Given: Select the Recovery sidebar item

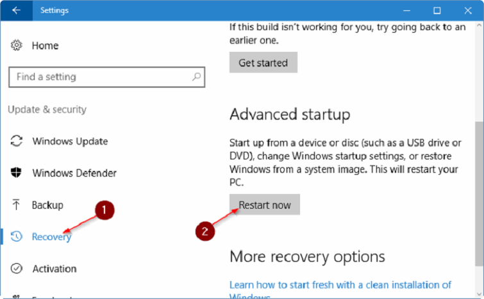Looking at the screenshot, I should pyautogui.click(x=51, y=237).
